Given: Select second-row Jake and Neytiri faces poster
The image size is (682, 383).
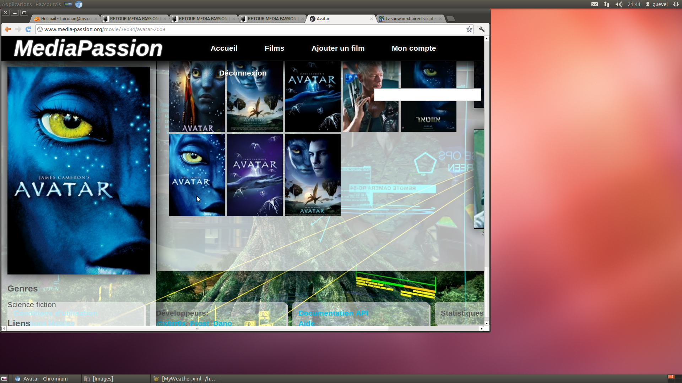Looking at the screenshot, I should (x=313, y=175).
